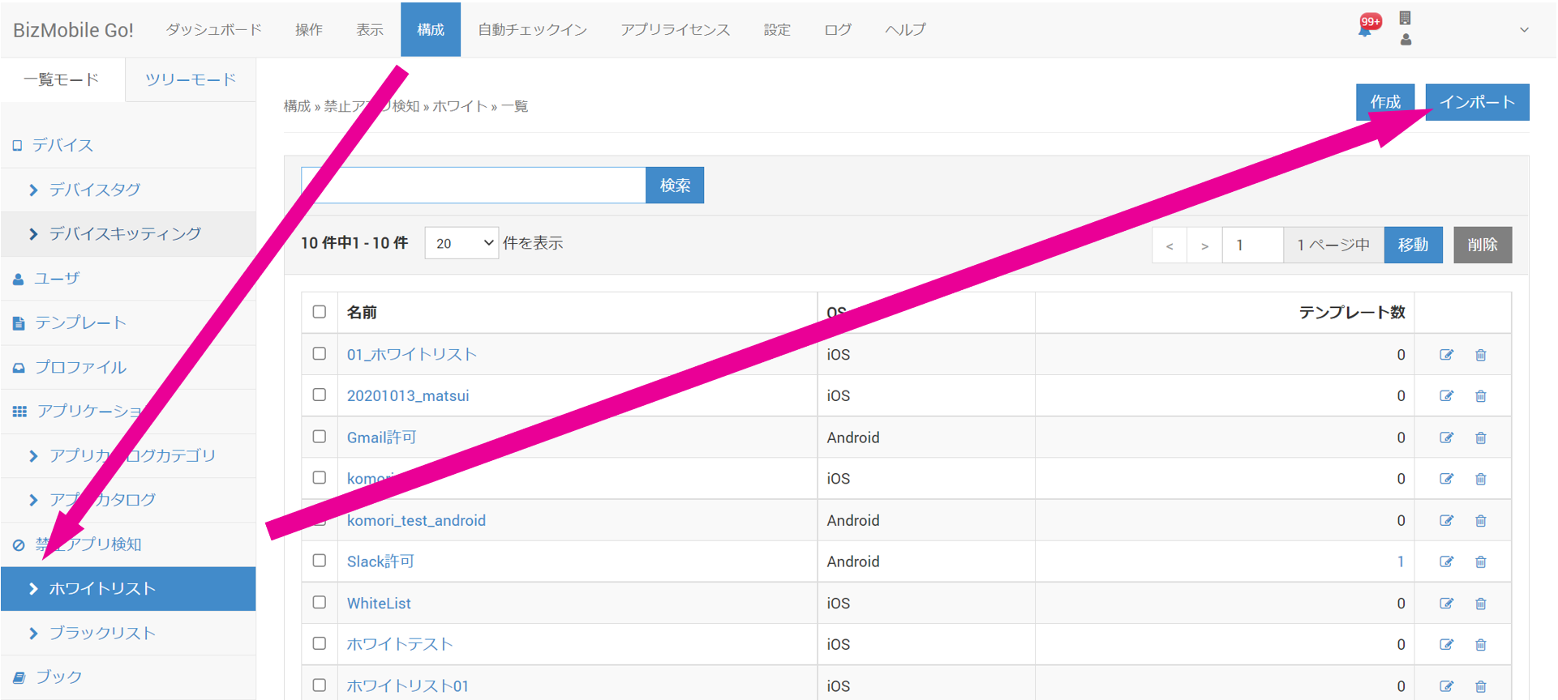Click edit icon for komori_test_android row

pos(1446,521)
